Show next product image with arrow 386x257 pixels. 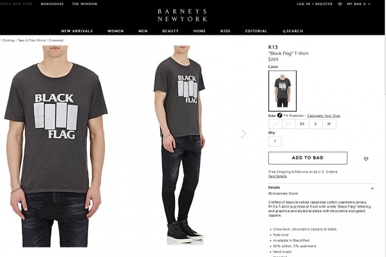click(x=243, y=134)
